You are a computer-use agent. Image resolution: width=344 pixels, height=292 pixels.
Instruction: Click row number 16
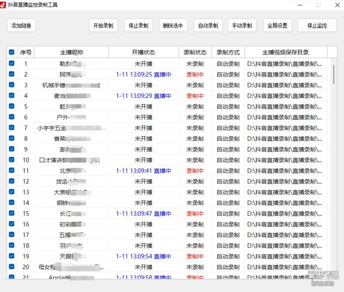(x=26, y=224)
